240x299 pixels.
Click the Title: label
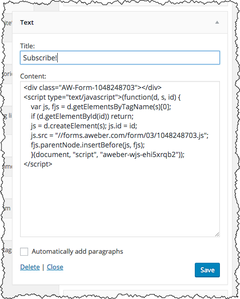(x=28, y=46)
